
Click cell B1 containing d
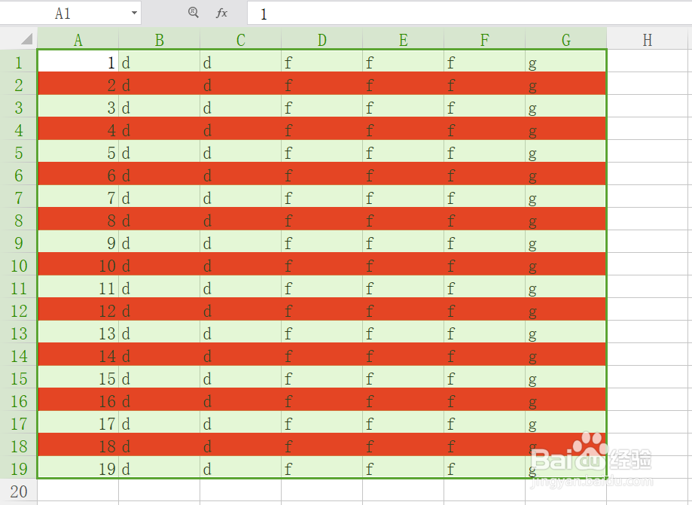tap(160, 61)
